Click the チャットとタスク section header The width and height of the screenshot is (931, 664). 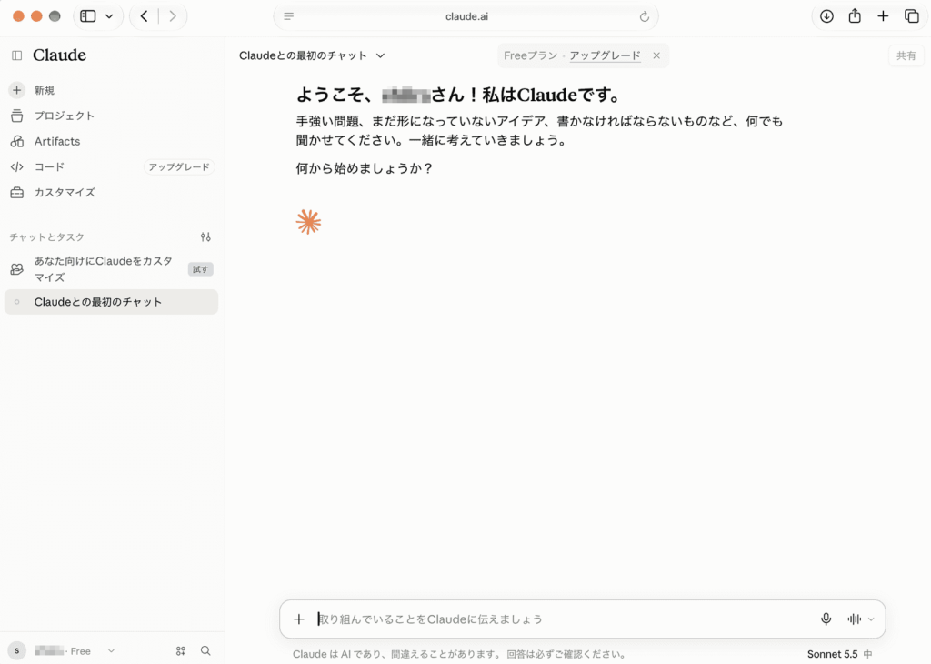47,237
